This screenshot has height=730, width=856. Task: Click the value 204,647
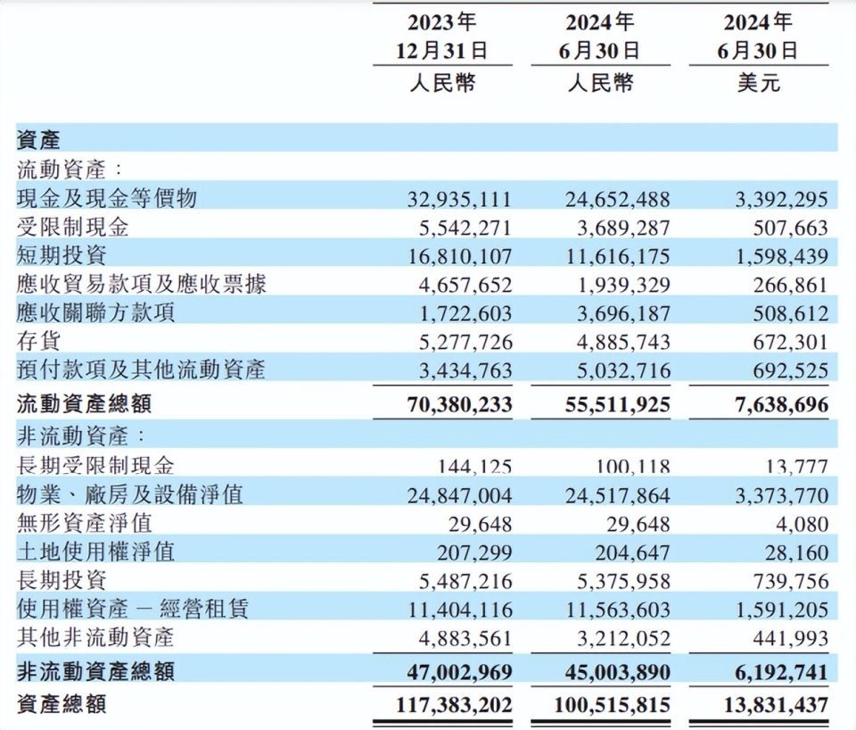tap(632, 553)
